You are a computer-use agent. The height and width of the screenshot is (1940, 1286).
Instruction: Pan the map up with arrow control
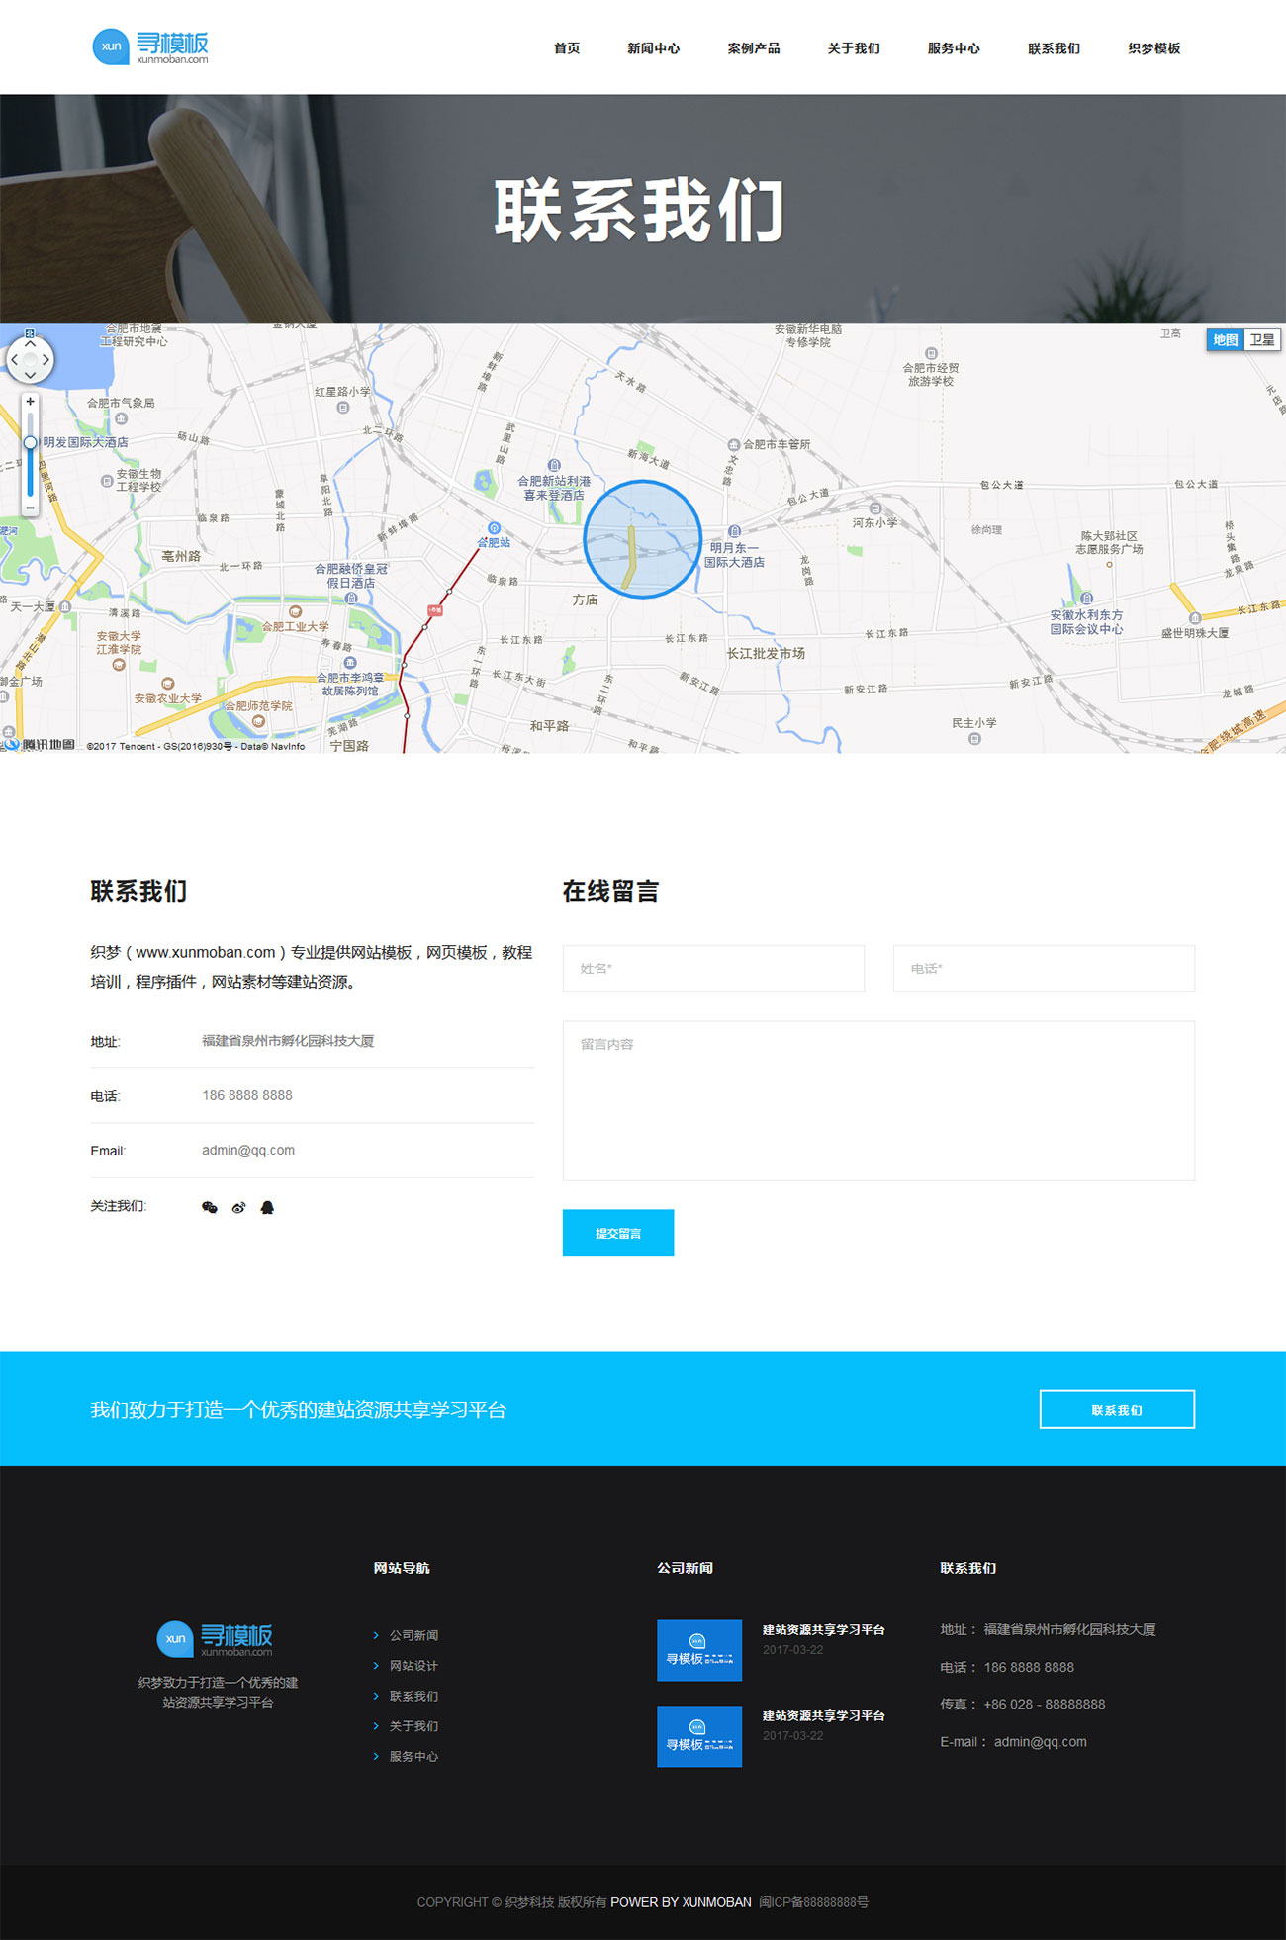[30, 345]
